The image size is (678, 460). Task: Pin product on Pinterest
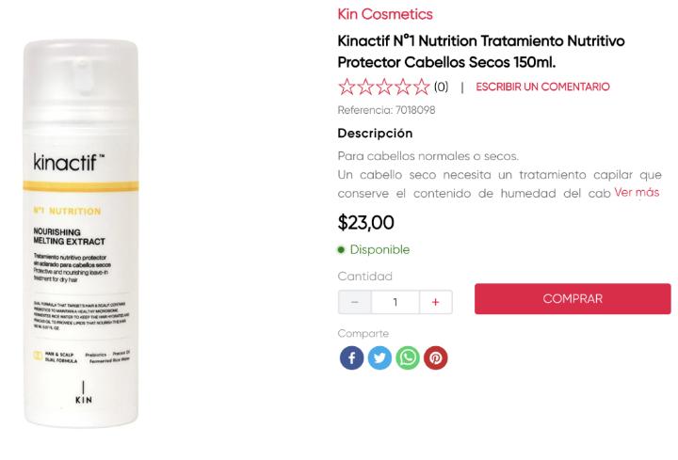point(436,357)
